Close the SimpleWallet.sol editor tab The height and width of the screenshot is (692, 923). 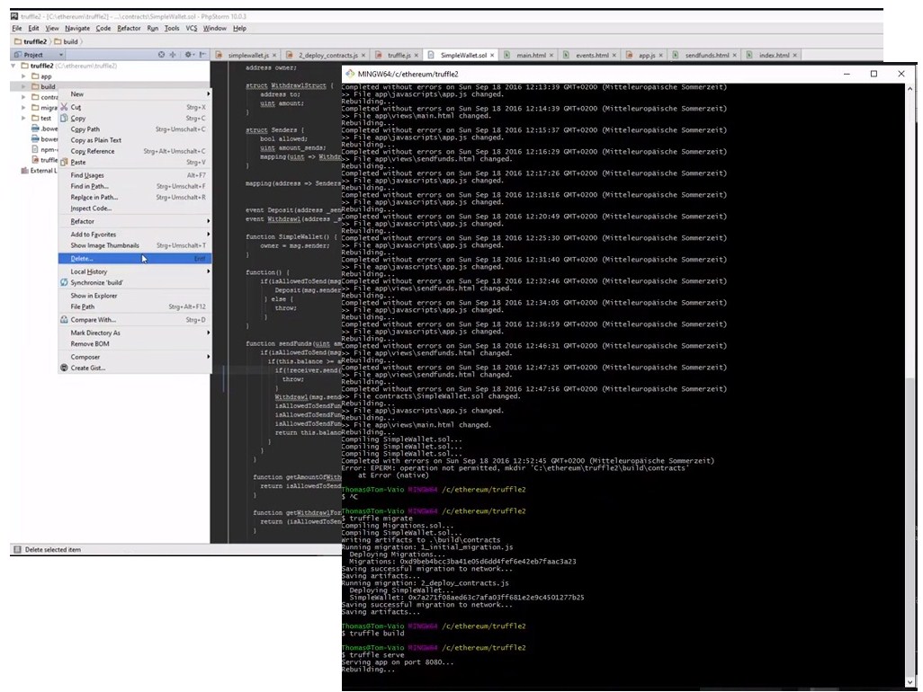492,55
